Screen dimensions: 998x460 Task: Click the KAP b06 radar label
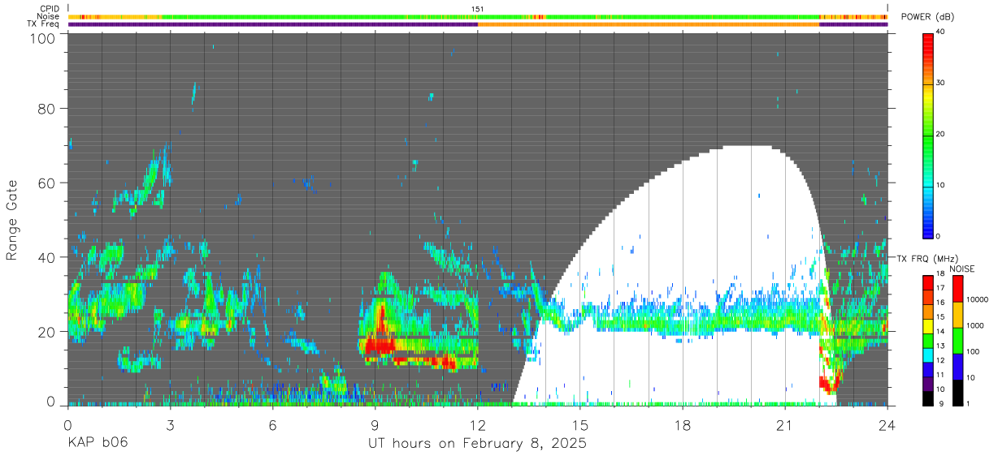point(98,444)
